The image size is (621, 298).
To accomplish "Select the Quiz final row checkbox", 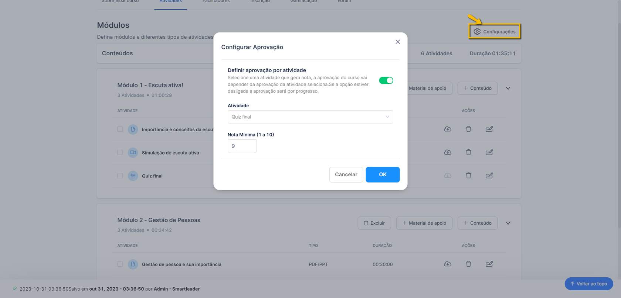I will 120,176.
